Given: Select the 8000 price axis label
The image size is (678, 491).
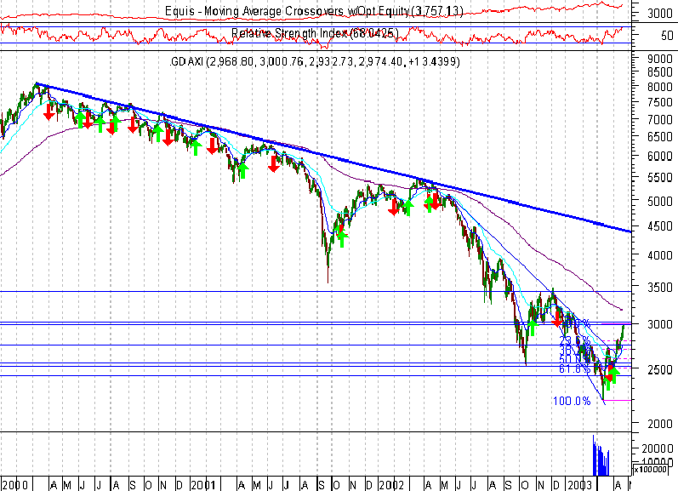Looking at the screenshot, I should pos(660,87).
